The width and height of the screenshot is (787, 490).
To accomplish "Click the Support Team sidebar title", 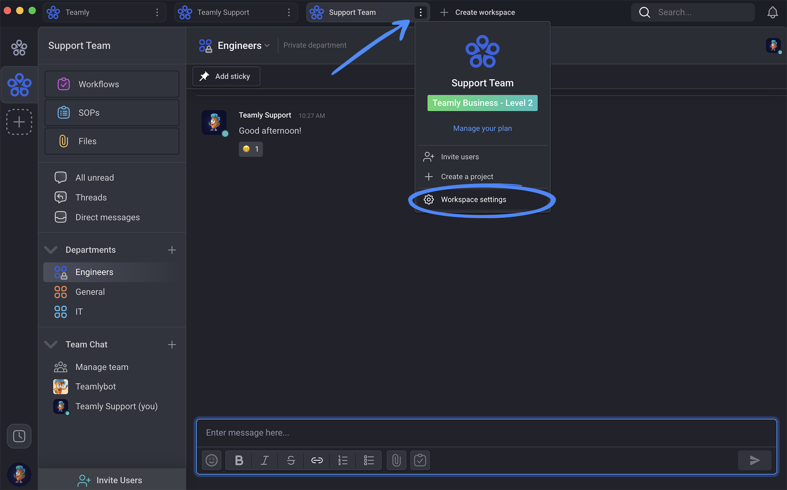I will [x=79, y=46].
